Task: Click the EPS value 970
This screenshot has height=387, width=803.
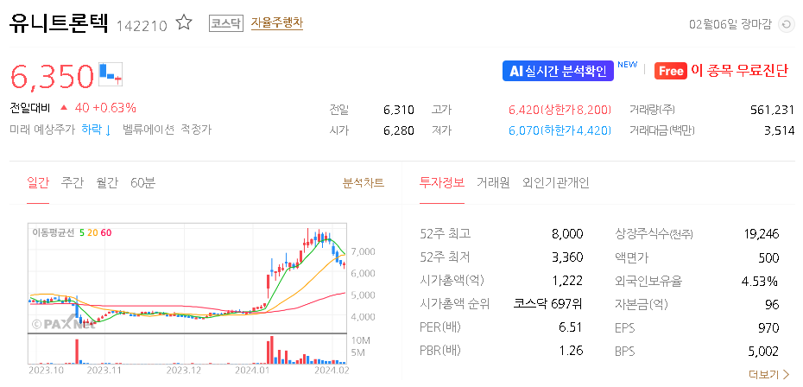Action: [x=768, y=327]
